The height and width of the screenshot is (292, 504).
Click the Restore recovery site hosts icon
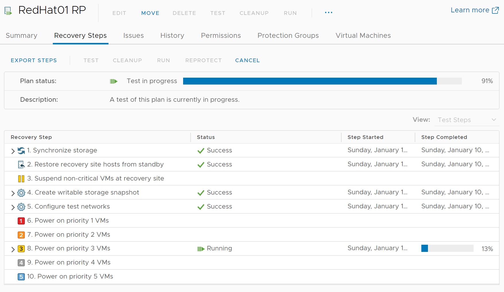click(x=21, y=164)
